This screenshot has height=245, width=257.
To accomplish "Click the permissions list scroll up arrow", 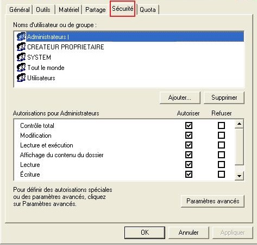I will (x=239, y=124).
